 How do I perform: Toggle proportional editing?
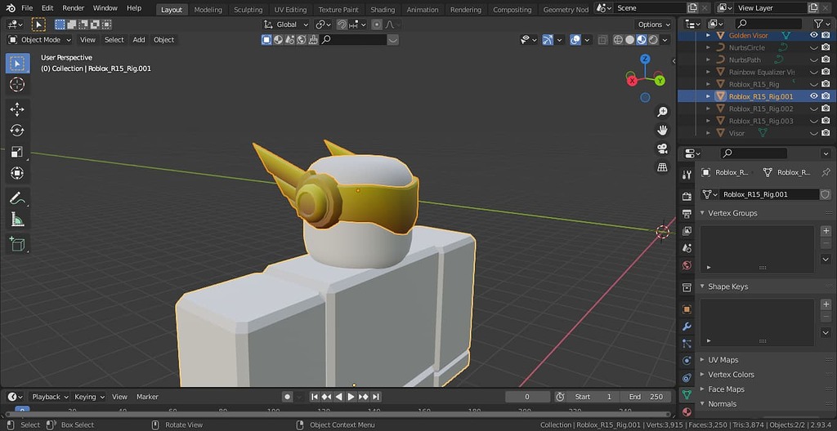377,24
